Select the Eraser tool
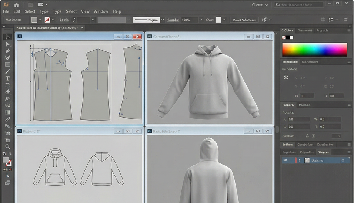This screenshot has width=354, height=203. pos(7,92)
